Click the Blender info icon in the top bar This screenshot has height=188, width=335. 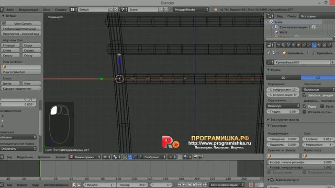pos(216,9)
